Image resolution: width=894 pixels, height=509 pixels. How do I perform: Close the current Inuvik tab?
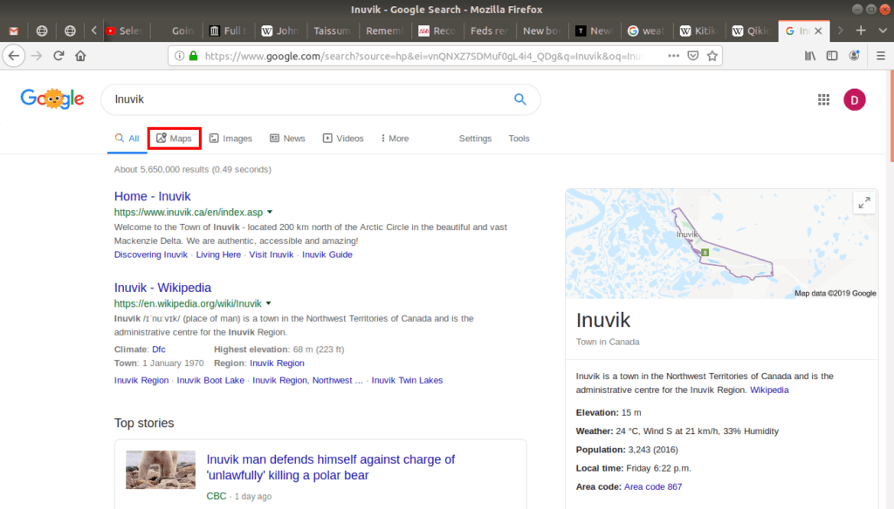pyautogui.click(x=818, y=31)
